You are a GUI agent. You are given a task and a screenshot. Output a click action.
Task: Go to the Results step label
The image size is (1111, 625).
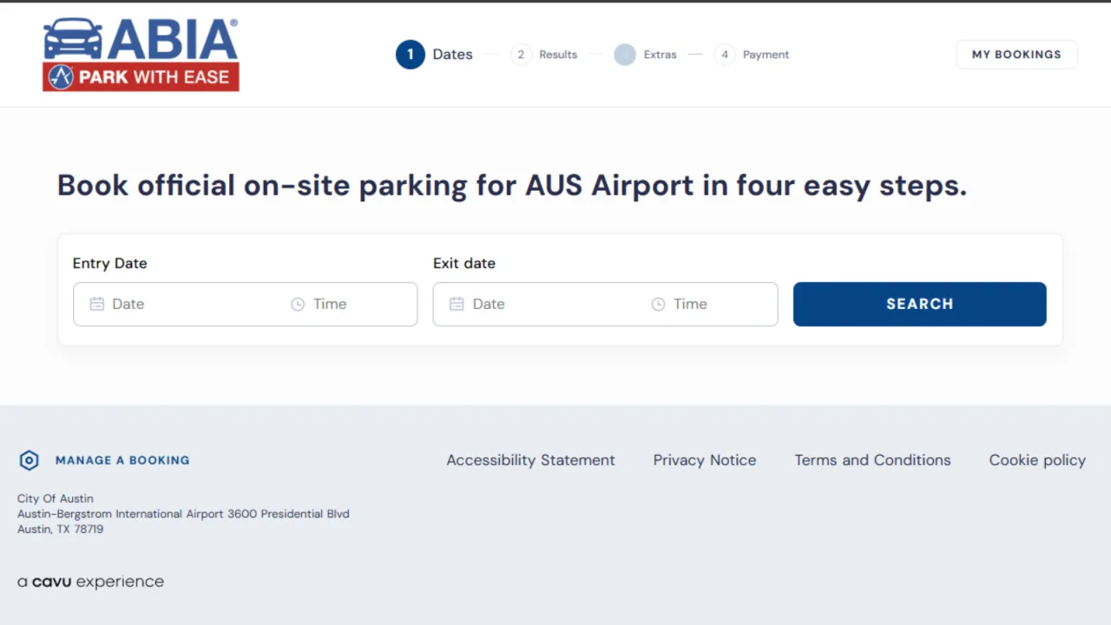coord(558,55)
